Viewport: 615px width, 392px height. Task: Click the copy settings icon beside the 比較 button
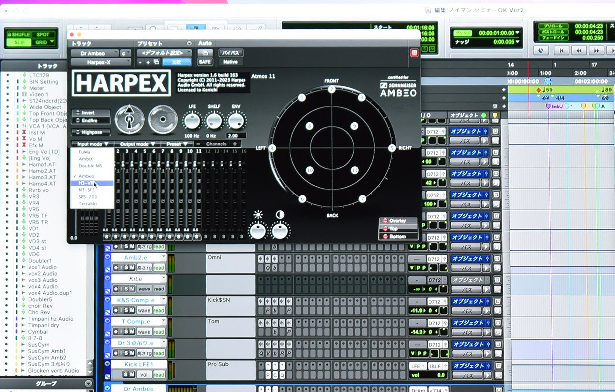tap(156, 62)
